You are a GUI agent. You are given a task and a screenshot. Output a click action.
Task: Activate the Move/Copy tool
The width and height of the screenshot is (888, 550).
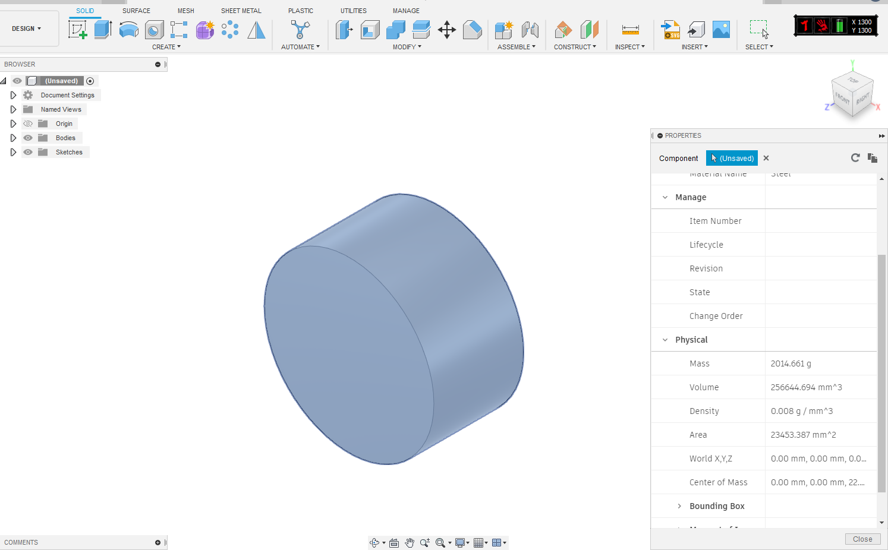(447, 29)
